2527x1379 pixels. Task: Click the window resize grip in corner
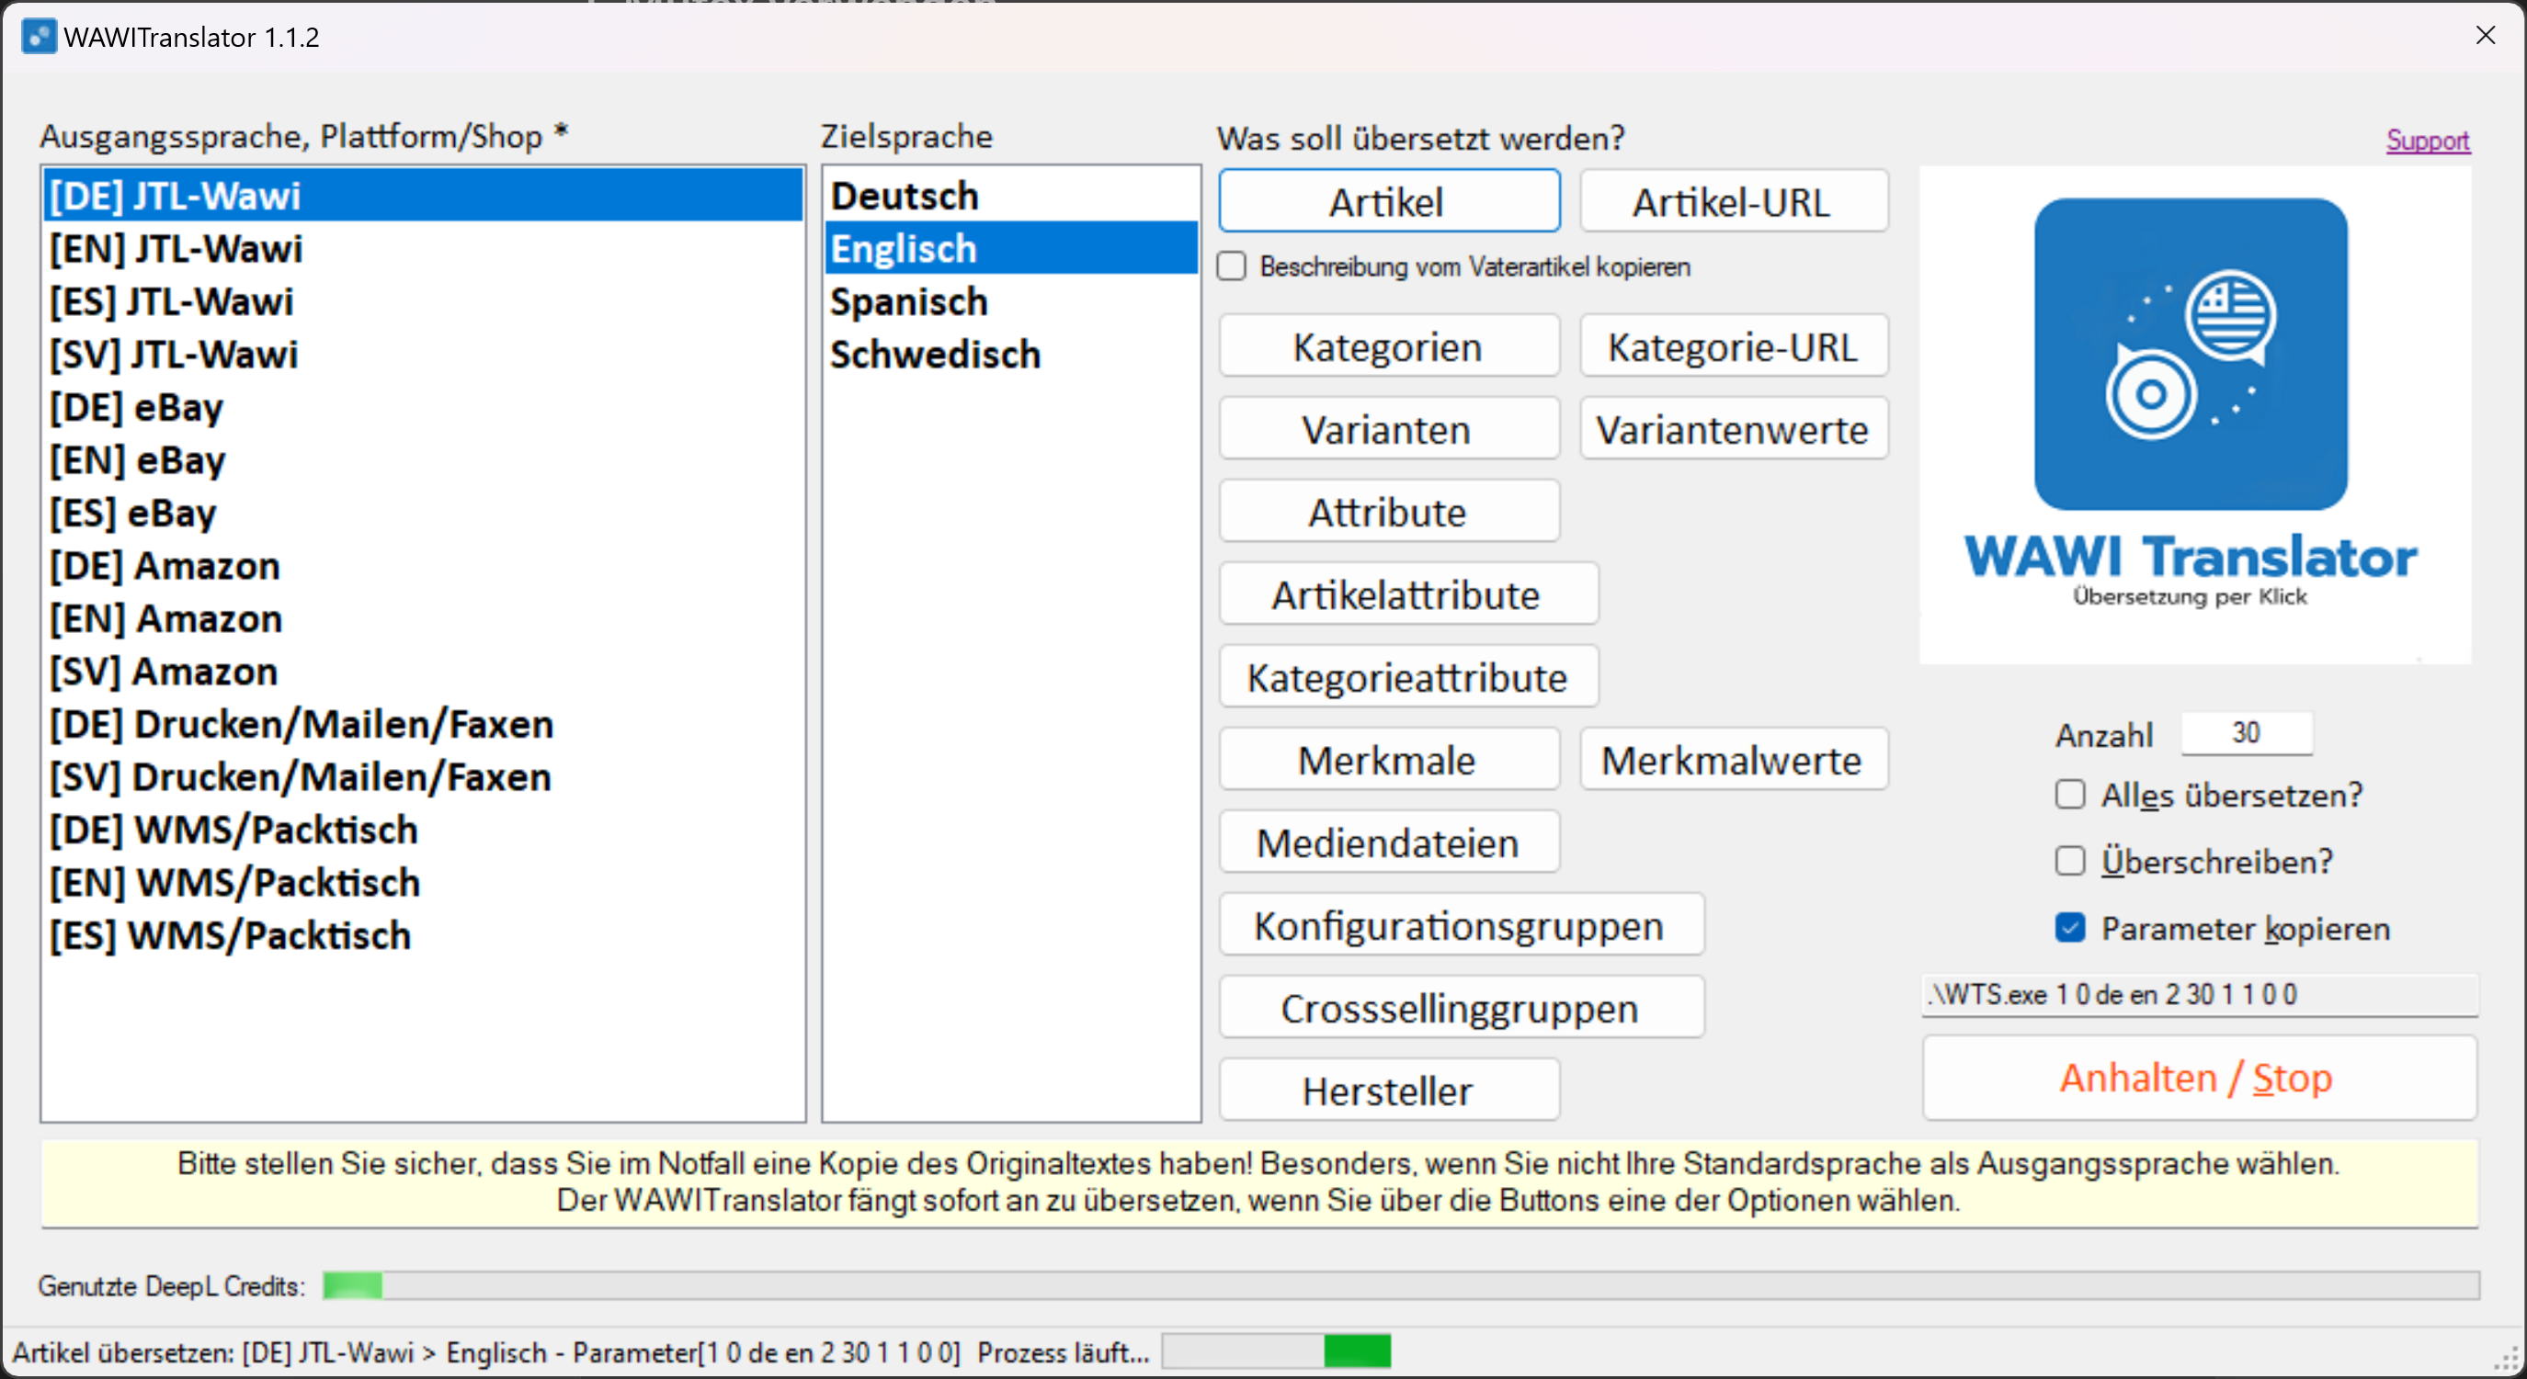[x=2508, y=1361]
